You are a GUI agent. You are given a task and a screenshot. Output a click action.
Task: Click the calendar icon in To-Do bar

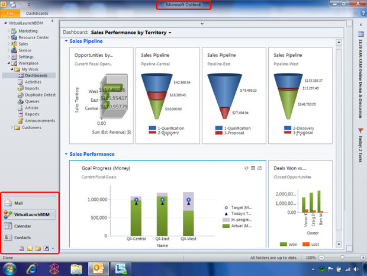(360, 34)
